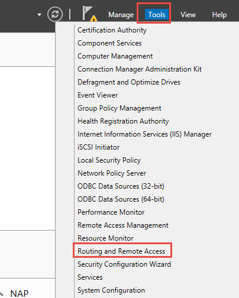Viewport: 239px width, 298px height.
Task: Select Component Services
Action: tap(109, 43)
